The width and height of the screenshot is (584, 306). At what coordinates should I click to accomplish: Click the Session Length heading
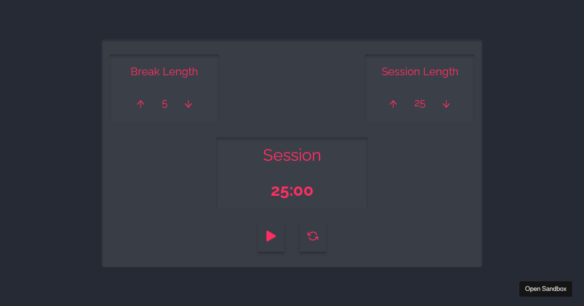(420, 71)
